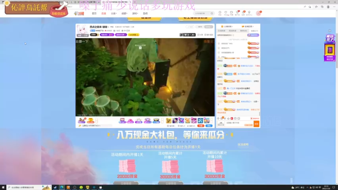Screen dimensions: 338x190
Task: Click the dark banner badge above the video
Action: [188, 35]
